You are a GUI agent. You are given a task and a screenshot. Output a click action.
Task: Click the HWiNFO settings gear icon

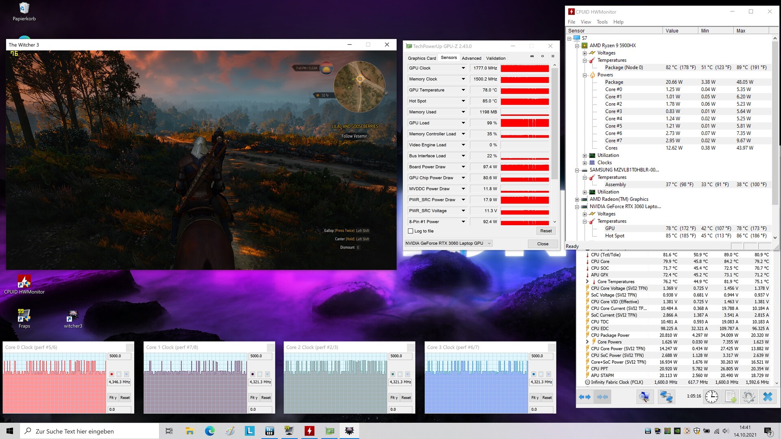(x=748, y=396)
